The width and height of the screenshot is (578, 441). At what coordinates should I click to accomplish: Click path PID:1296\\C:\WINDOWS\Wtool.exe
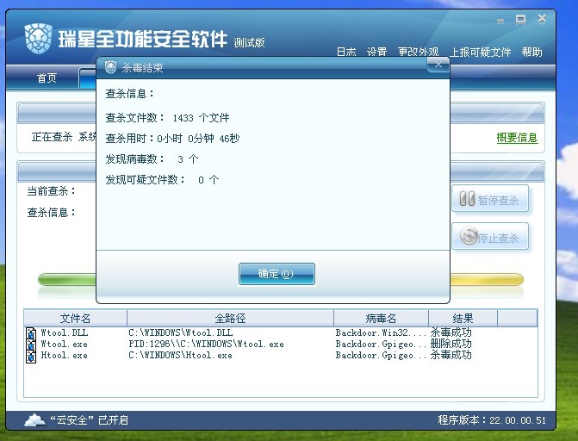tap(206, 344)
